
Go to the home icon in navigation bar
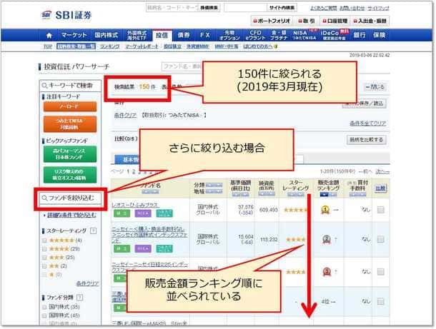pos(49,35)
